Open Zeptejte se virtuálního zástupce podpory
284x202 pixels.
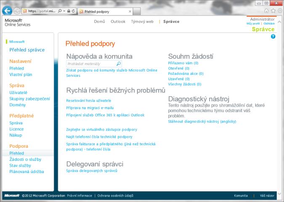coord(102,129)
